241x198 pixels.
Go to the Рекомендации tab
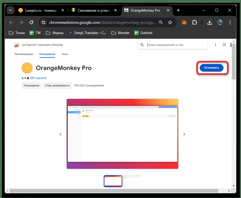(x=24, y=54)
